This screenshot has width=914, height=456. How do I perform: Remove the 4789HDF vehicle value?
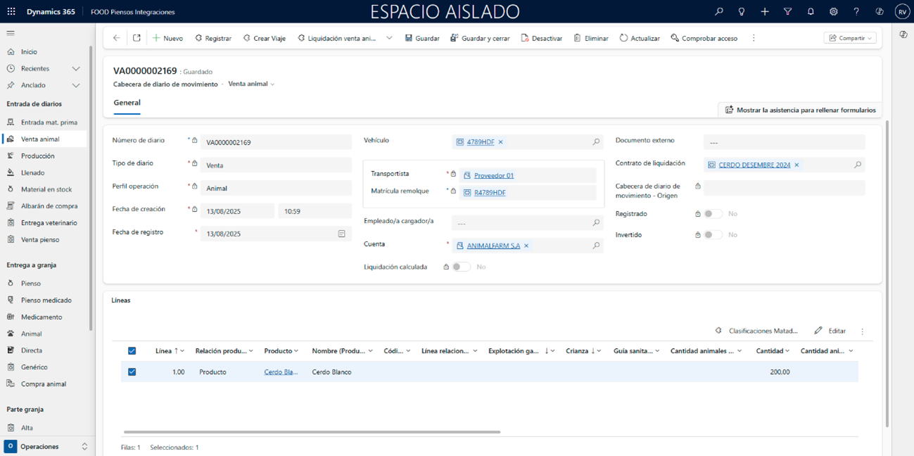[x=501, y=142]
